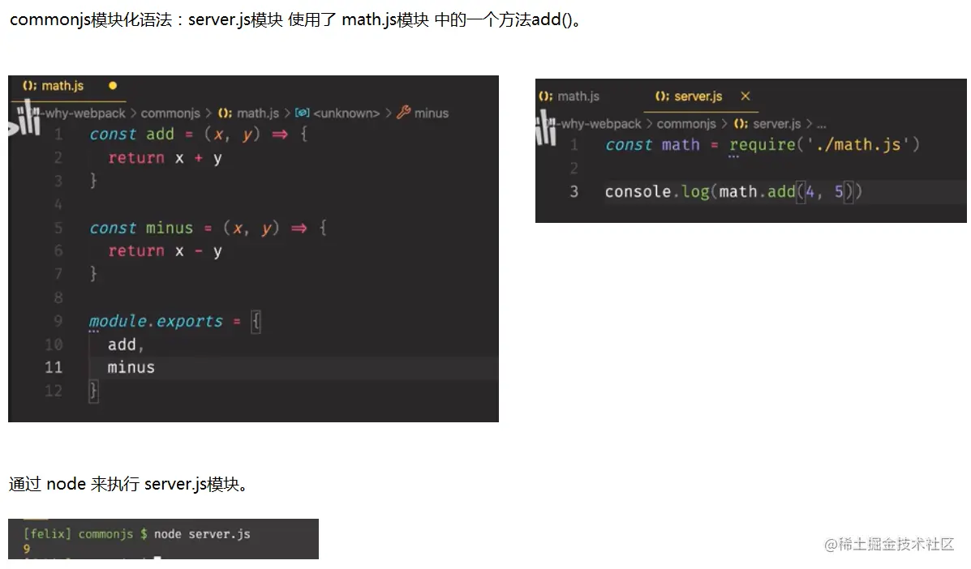The image size is (971, 569).
Task: Open math.js tab in the server.js editor
Action: click(569, 96)
